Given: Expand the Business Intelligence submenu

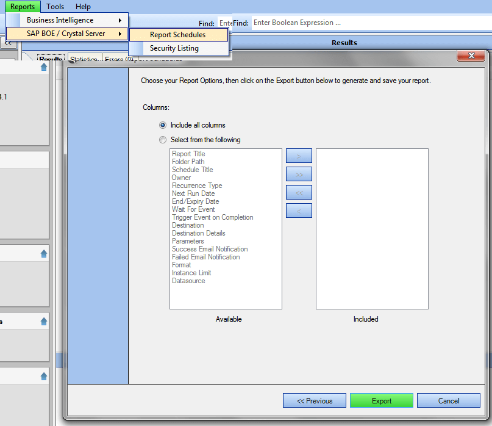Looking at the screenshot, I should 66,20.
